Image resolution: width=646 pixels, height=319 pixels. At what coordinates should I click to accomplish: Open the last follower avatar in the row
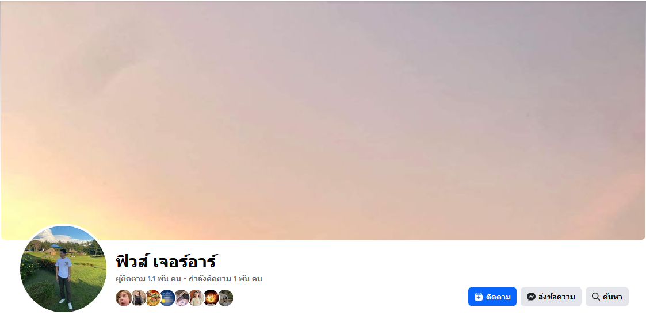225,298
